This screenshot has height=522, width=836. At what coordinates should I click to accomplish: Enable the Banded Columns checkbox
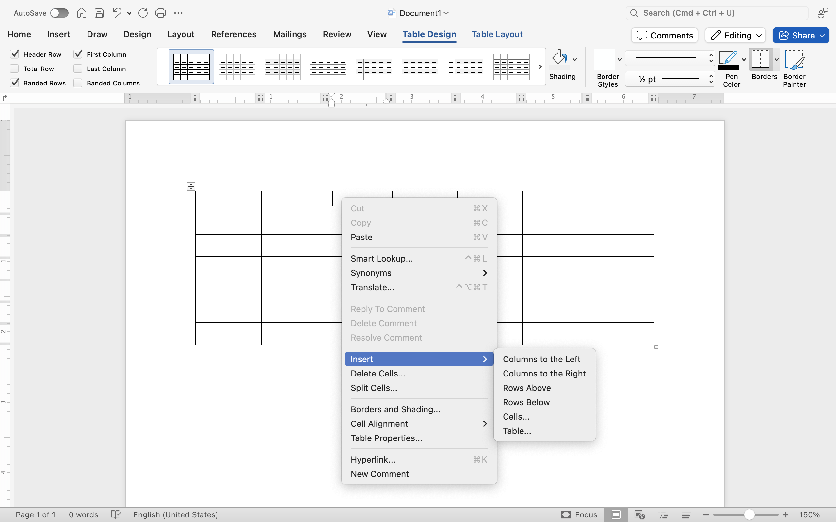pos(78,83)
